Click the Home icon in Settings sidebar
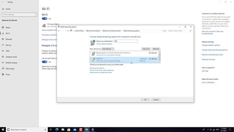Screen dimensions: 234x132 3,9
